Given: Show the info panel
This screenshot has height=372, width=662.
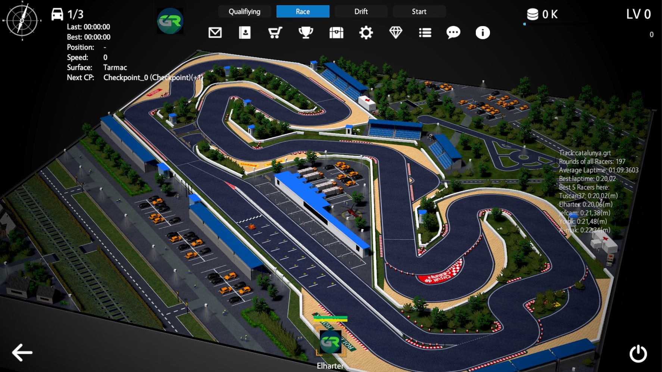Looking at the screenshot, I should coord(482,32).
